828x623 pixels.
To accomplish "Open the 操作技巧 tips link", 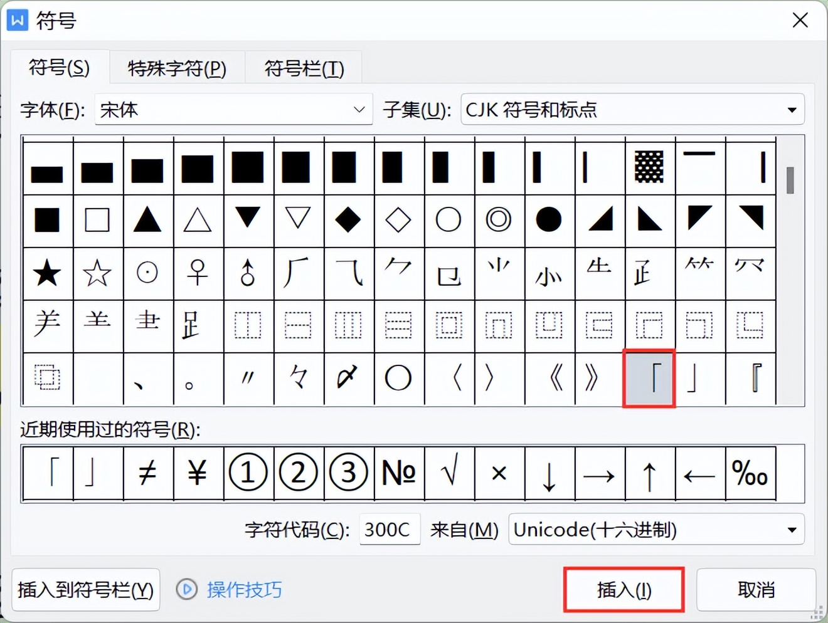I will [x=245, y=590].
